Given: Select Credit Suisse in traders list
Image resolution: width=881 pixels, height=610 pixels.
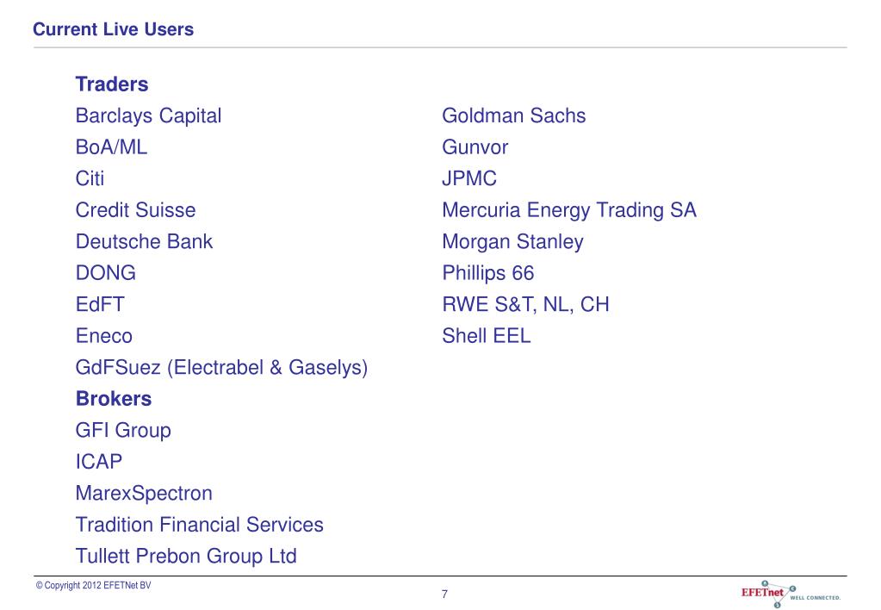Looking at the screenshot, I should [135, 210].
